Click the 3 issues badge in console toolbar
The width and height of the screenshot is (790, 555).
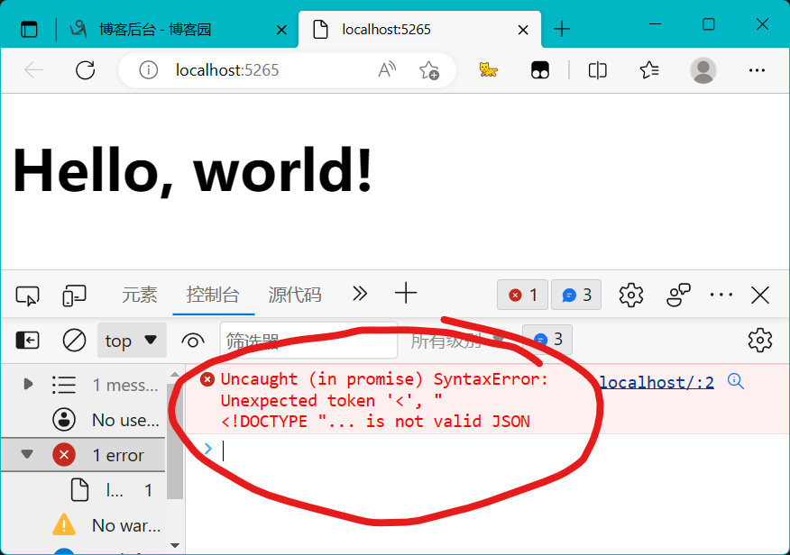tap(547, 340)
